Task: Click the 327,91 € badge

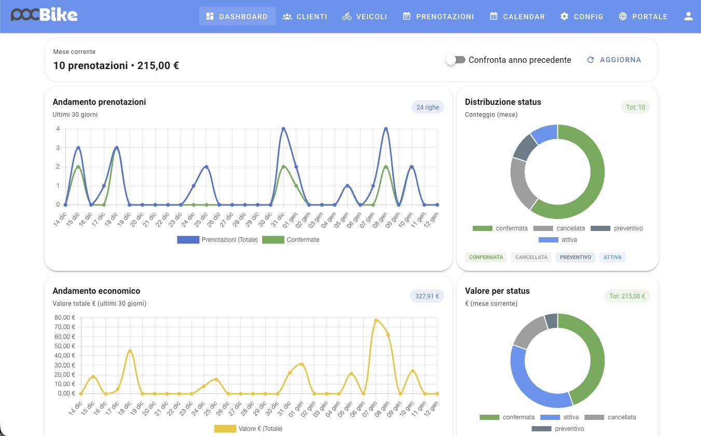Action: coord(427,296)
